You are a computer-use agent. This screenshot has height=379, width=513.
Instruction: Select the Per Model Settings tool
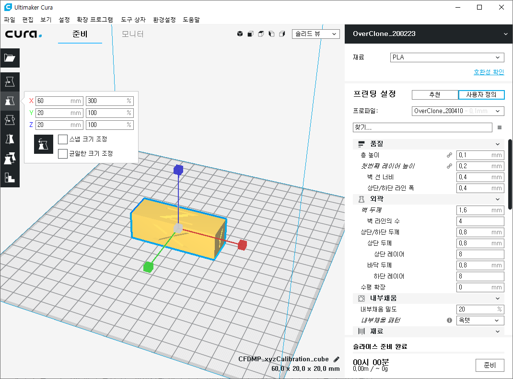(10, 158)
